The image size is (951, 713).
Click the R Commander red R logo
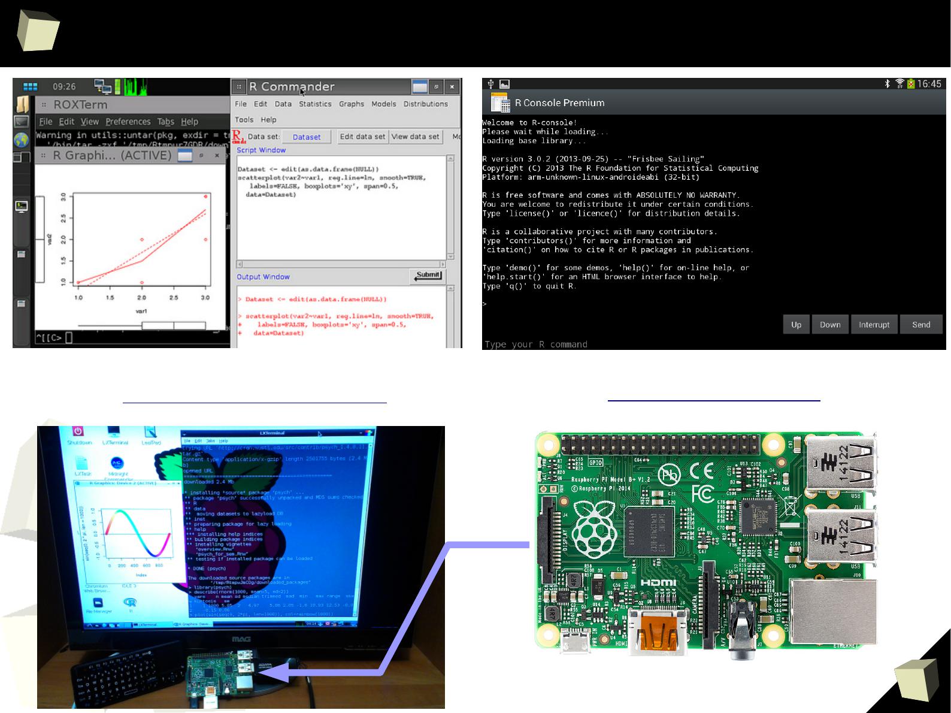[x=238, y=137]
